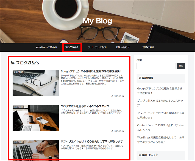Open article title アフィリエイトとは？初心者向けに丁寧に解説します

point(92,141)
